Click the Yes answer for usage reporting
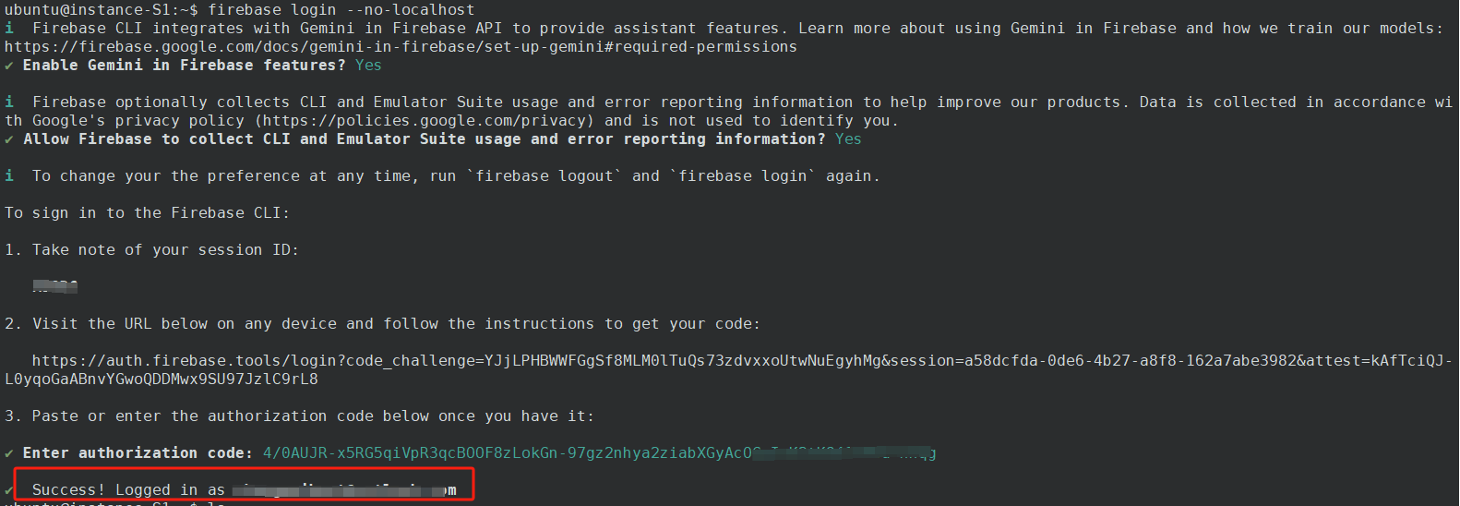Image resolution: width=1460 pixels, height=506 pixels. (x=848, y=139)
